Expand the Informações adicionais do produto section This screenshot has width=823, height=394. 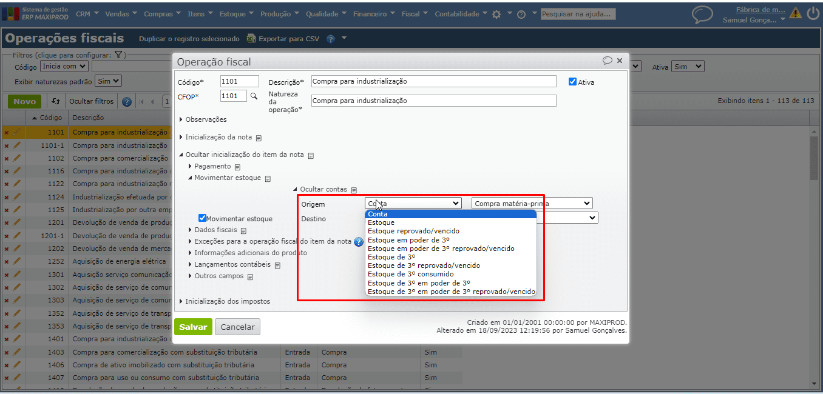(x=248, y=253)
